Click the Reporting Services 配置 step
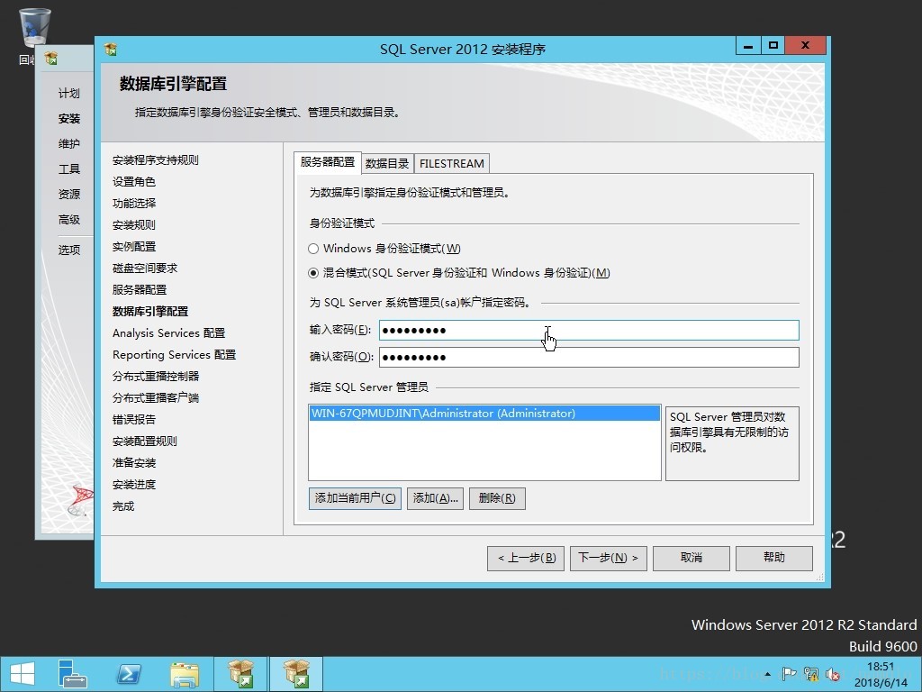The height and width of the screenshot is (692, 922). tap(174, 355)
